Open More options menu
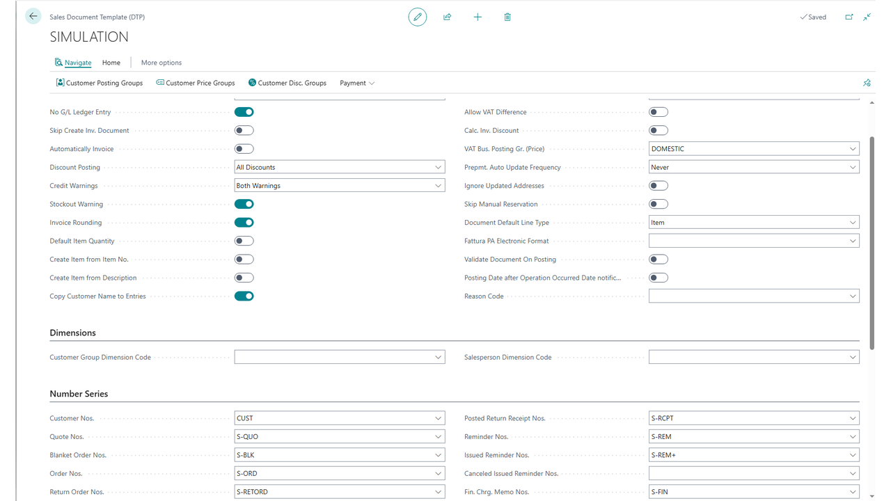Image resolution: width=891 pixels, height=501 pixels. coord(161,63)
